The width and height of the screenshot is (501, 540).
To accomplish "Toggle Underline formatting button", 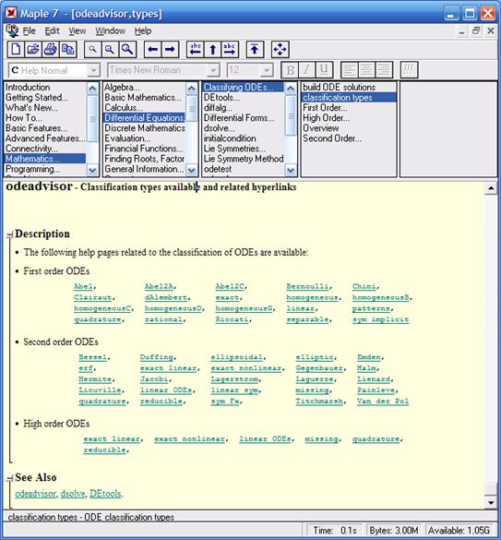I will click(325, 70).
